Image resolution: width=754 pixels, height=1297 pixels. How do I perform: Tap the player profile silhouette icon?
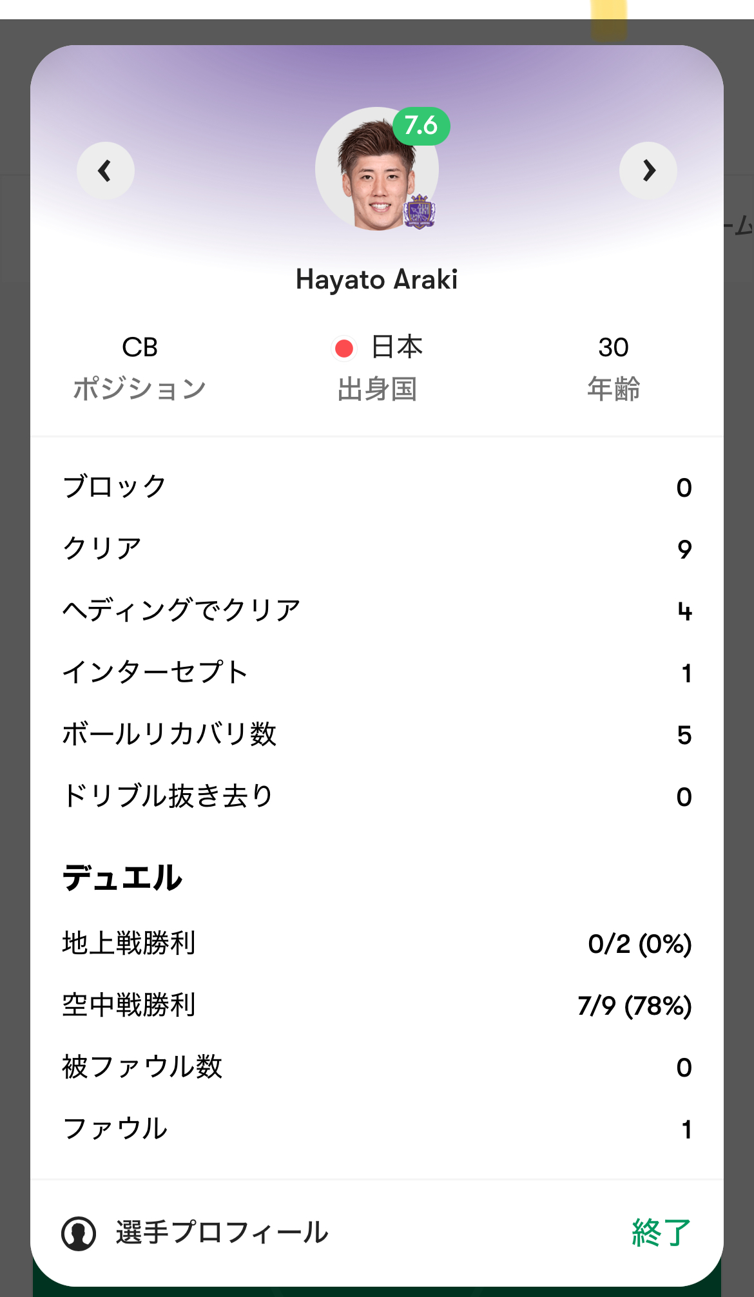coord(79,1233)
